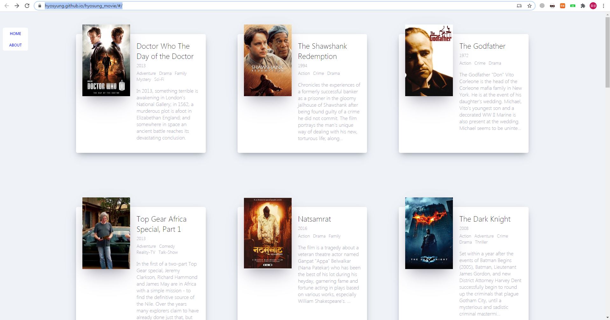Open The Godfather poster image
This screenshot has height=320, width=610.
pyautogui.click(x=429, y=60)
